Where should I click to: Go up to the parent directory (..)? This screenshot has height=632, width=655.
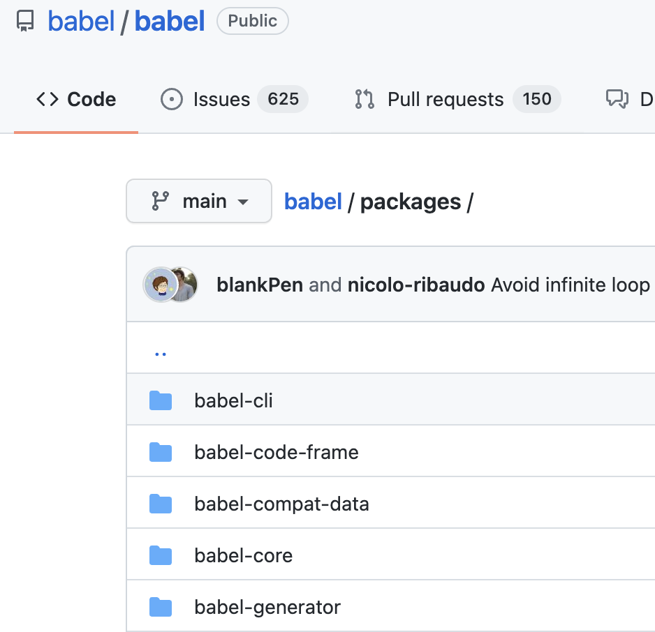click(161, 354)
